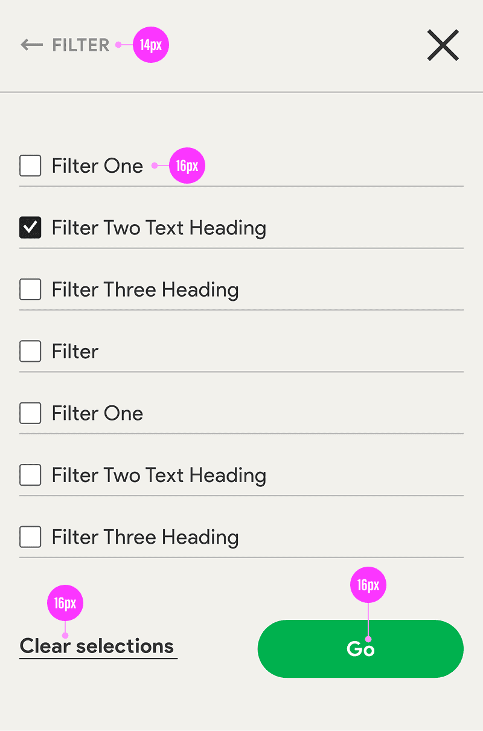Click the Clear selections link

[x=97, y=646]
